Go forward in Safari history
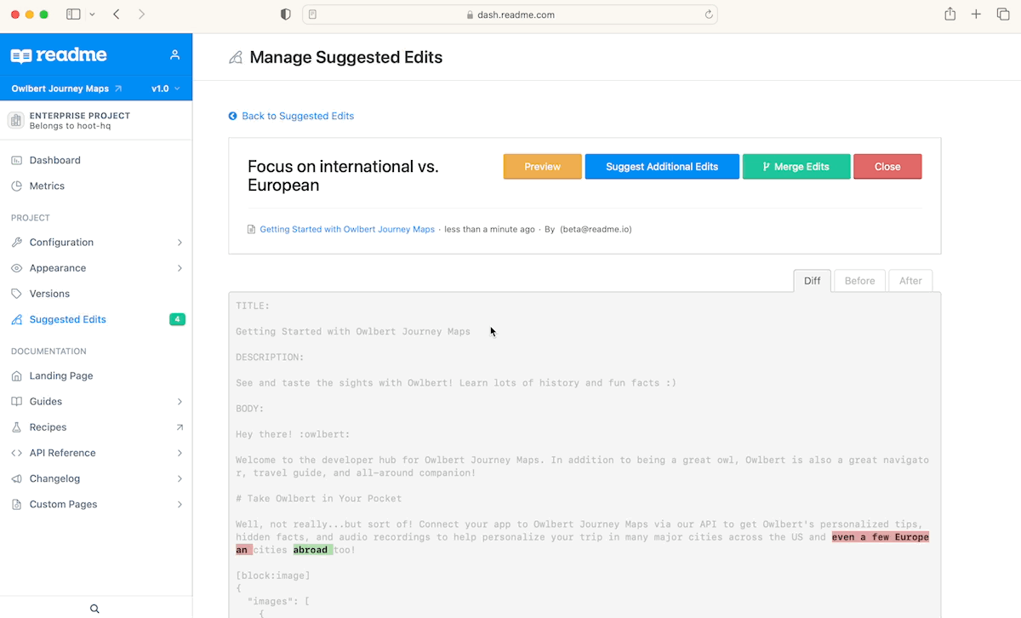The image size is (1021, 618). point(141,14)
